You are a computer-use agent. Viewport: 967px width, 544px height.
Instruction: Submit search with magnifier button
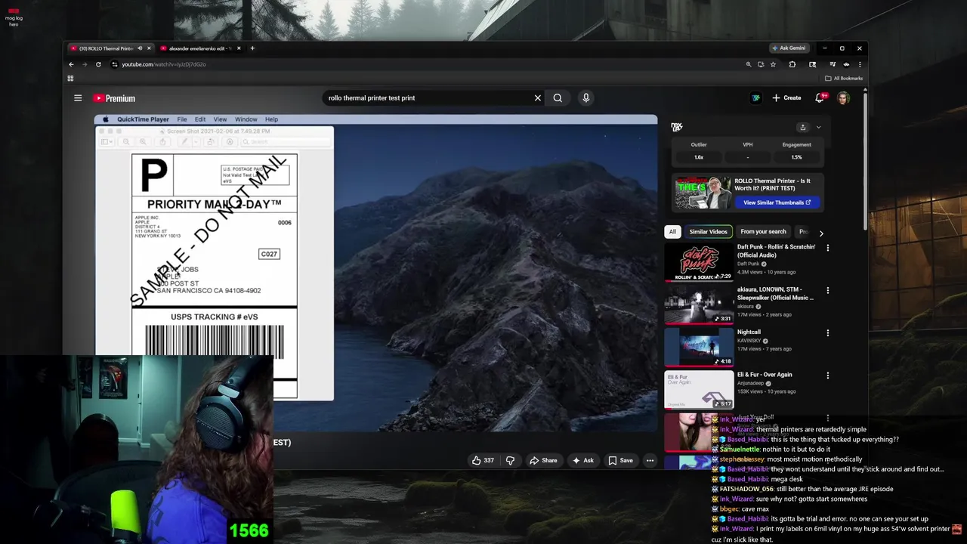(558, 97)
